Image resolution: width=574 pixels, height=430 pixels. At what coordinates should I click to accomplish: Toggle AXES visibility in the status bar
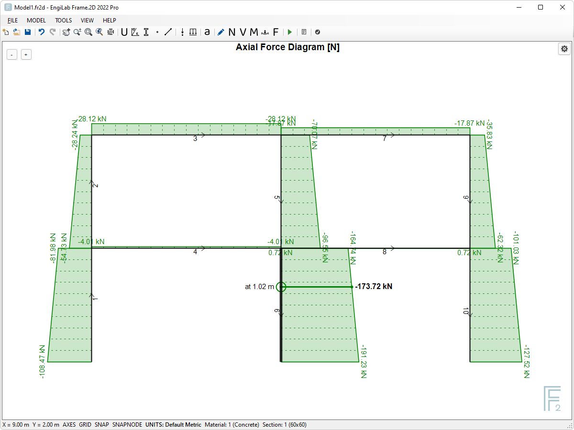[68, 424]
